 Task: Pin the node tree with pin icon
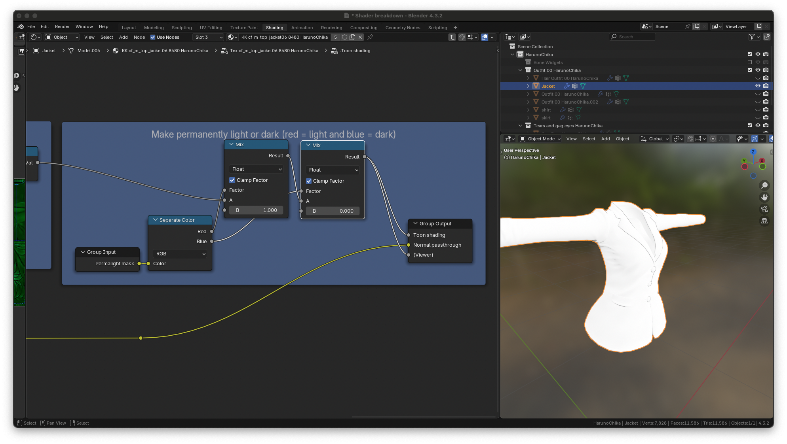[370, 37]
